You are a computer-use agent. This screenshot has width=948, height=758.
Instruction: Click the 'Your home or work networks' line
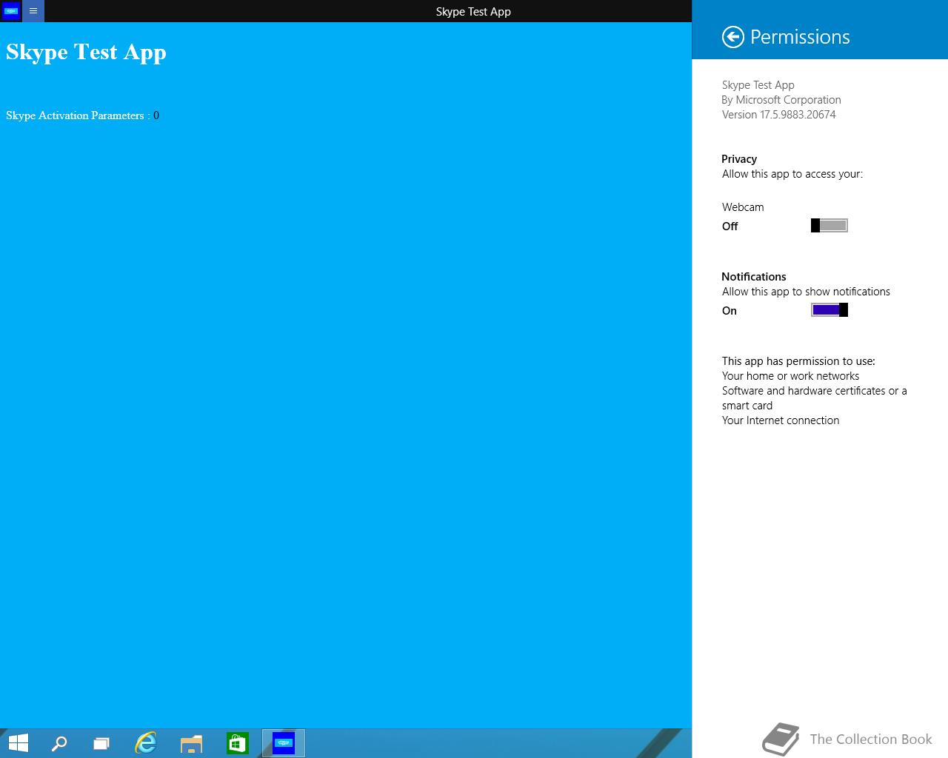click(791, 376)
